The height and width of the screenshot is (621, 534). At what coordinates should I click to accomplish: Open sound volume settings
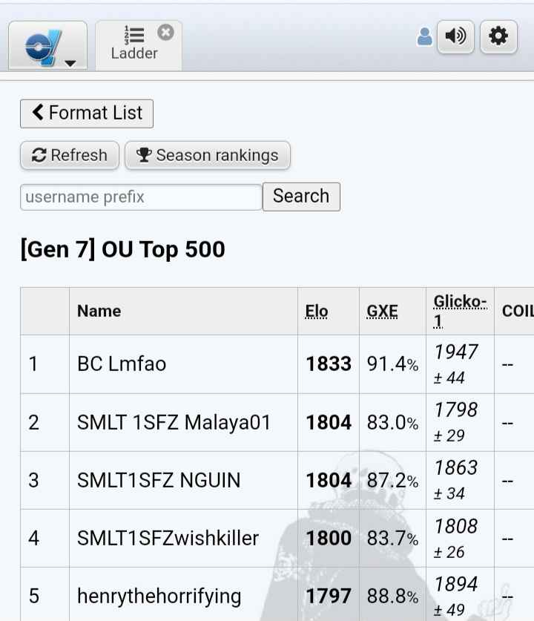coord(455,37)
